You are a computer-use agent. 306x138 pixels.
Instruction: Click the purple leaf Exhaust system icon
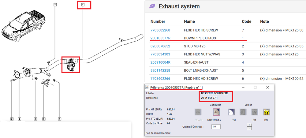coord(152,6)
